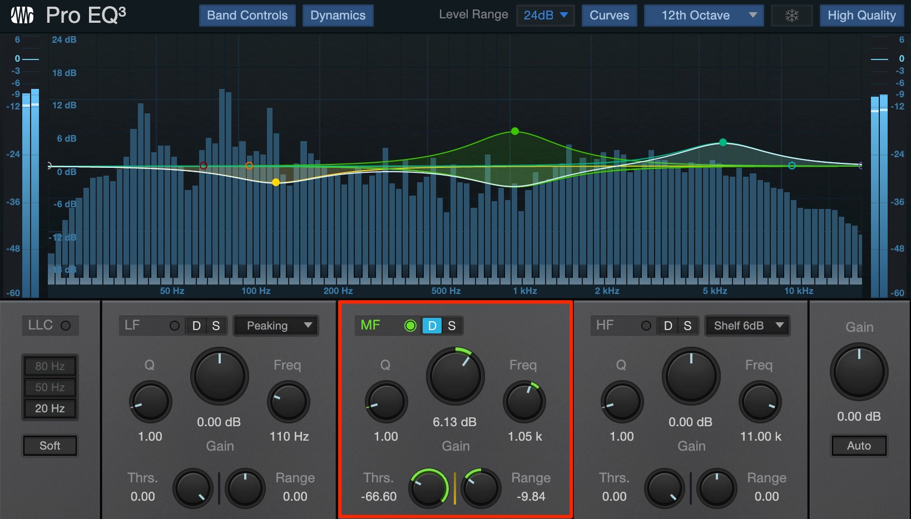Select the orange LF node near 100 Hz
Screen dimensions: 911x519
(x=249, y=166)
